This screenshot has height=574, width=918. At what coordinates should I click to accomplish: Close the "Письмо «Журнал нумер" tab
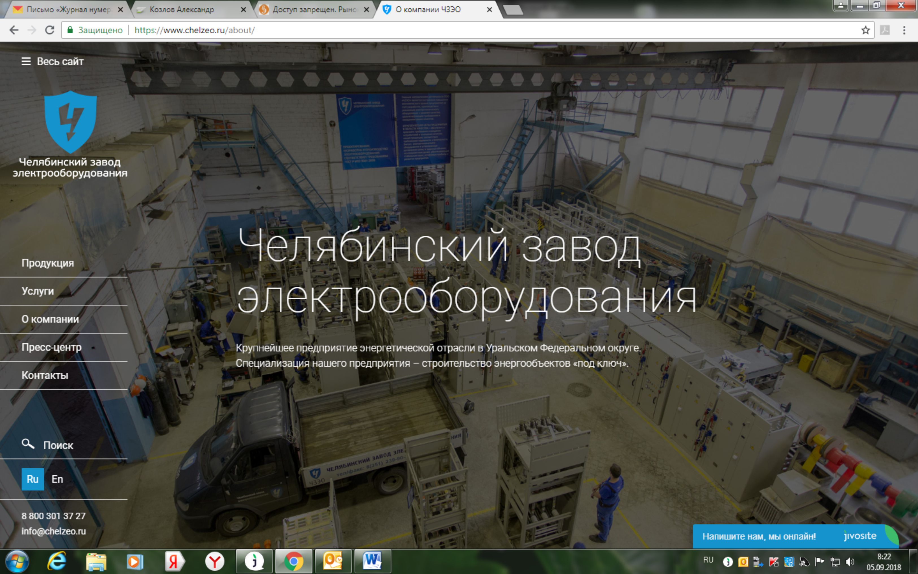[x=121, y=10]
